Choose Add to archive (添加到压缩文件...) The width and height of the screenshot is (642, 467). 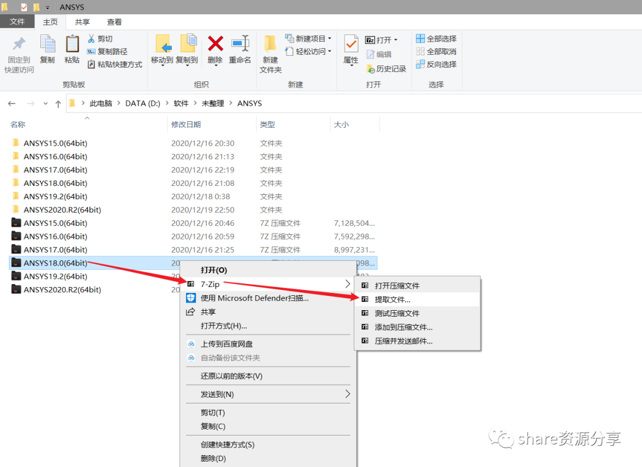pos(417,327)
